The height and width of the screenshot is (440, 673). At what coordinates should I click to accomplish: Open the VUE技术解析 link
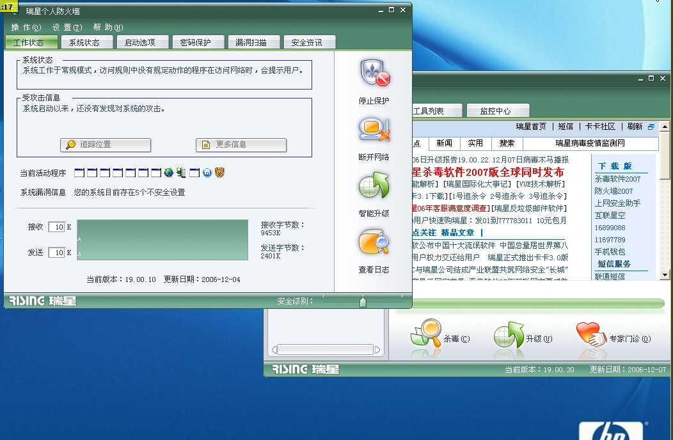pyautogui.click(x=541, y=184)
